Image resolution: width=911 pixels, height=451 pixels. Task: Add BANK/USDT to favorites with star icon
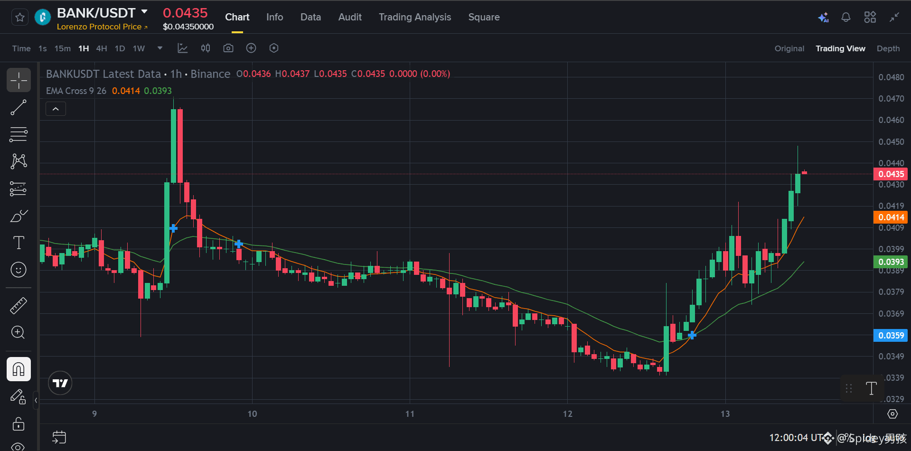click(x=19, y=18)
